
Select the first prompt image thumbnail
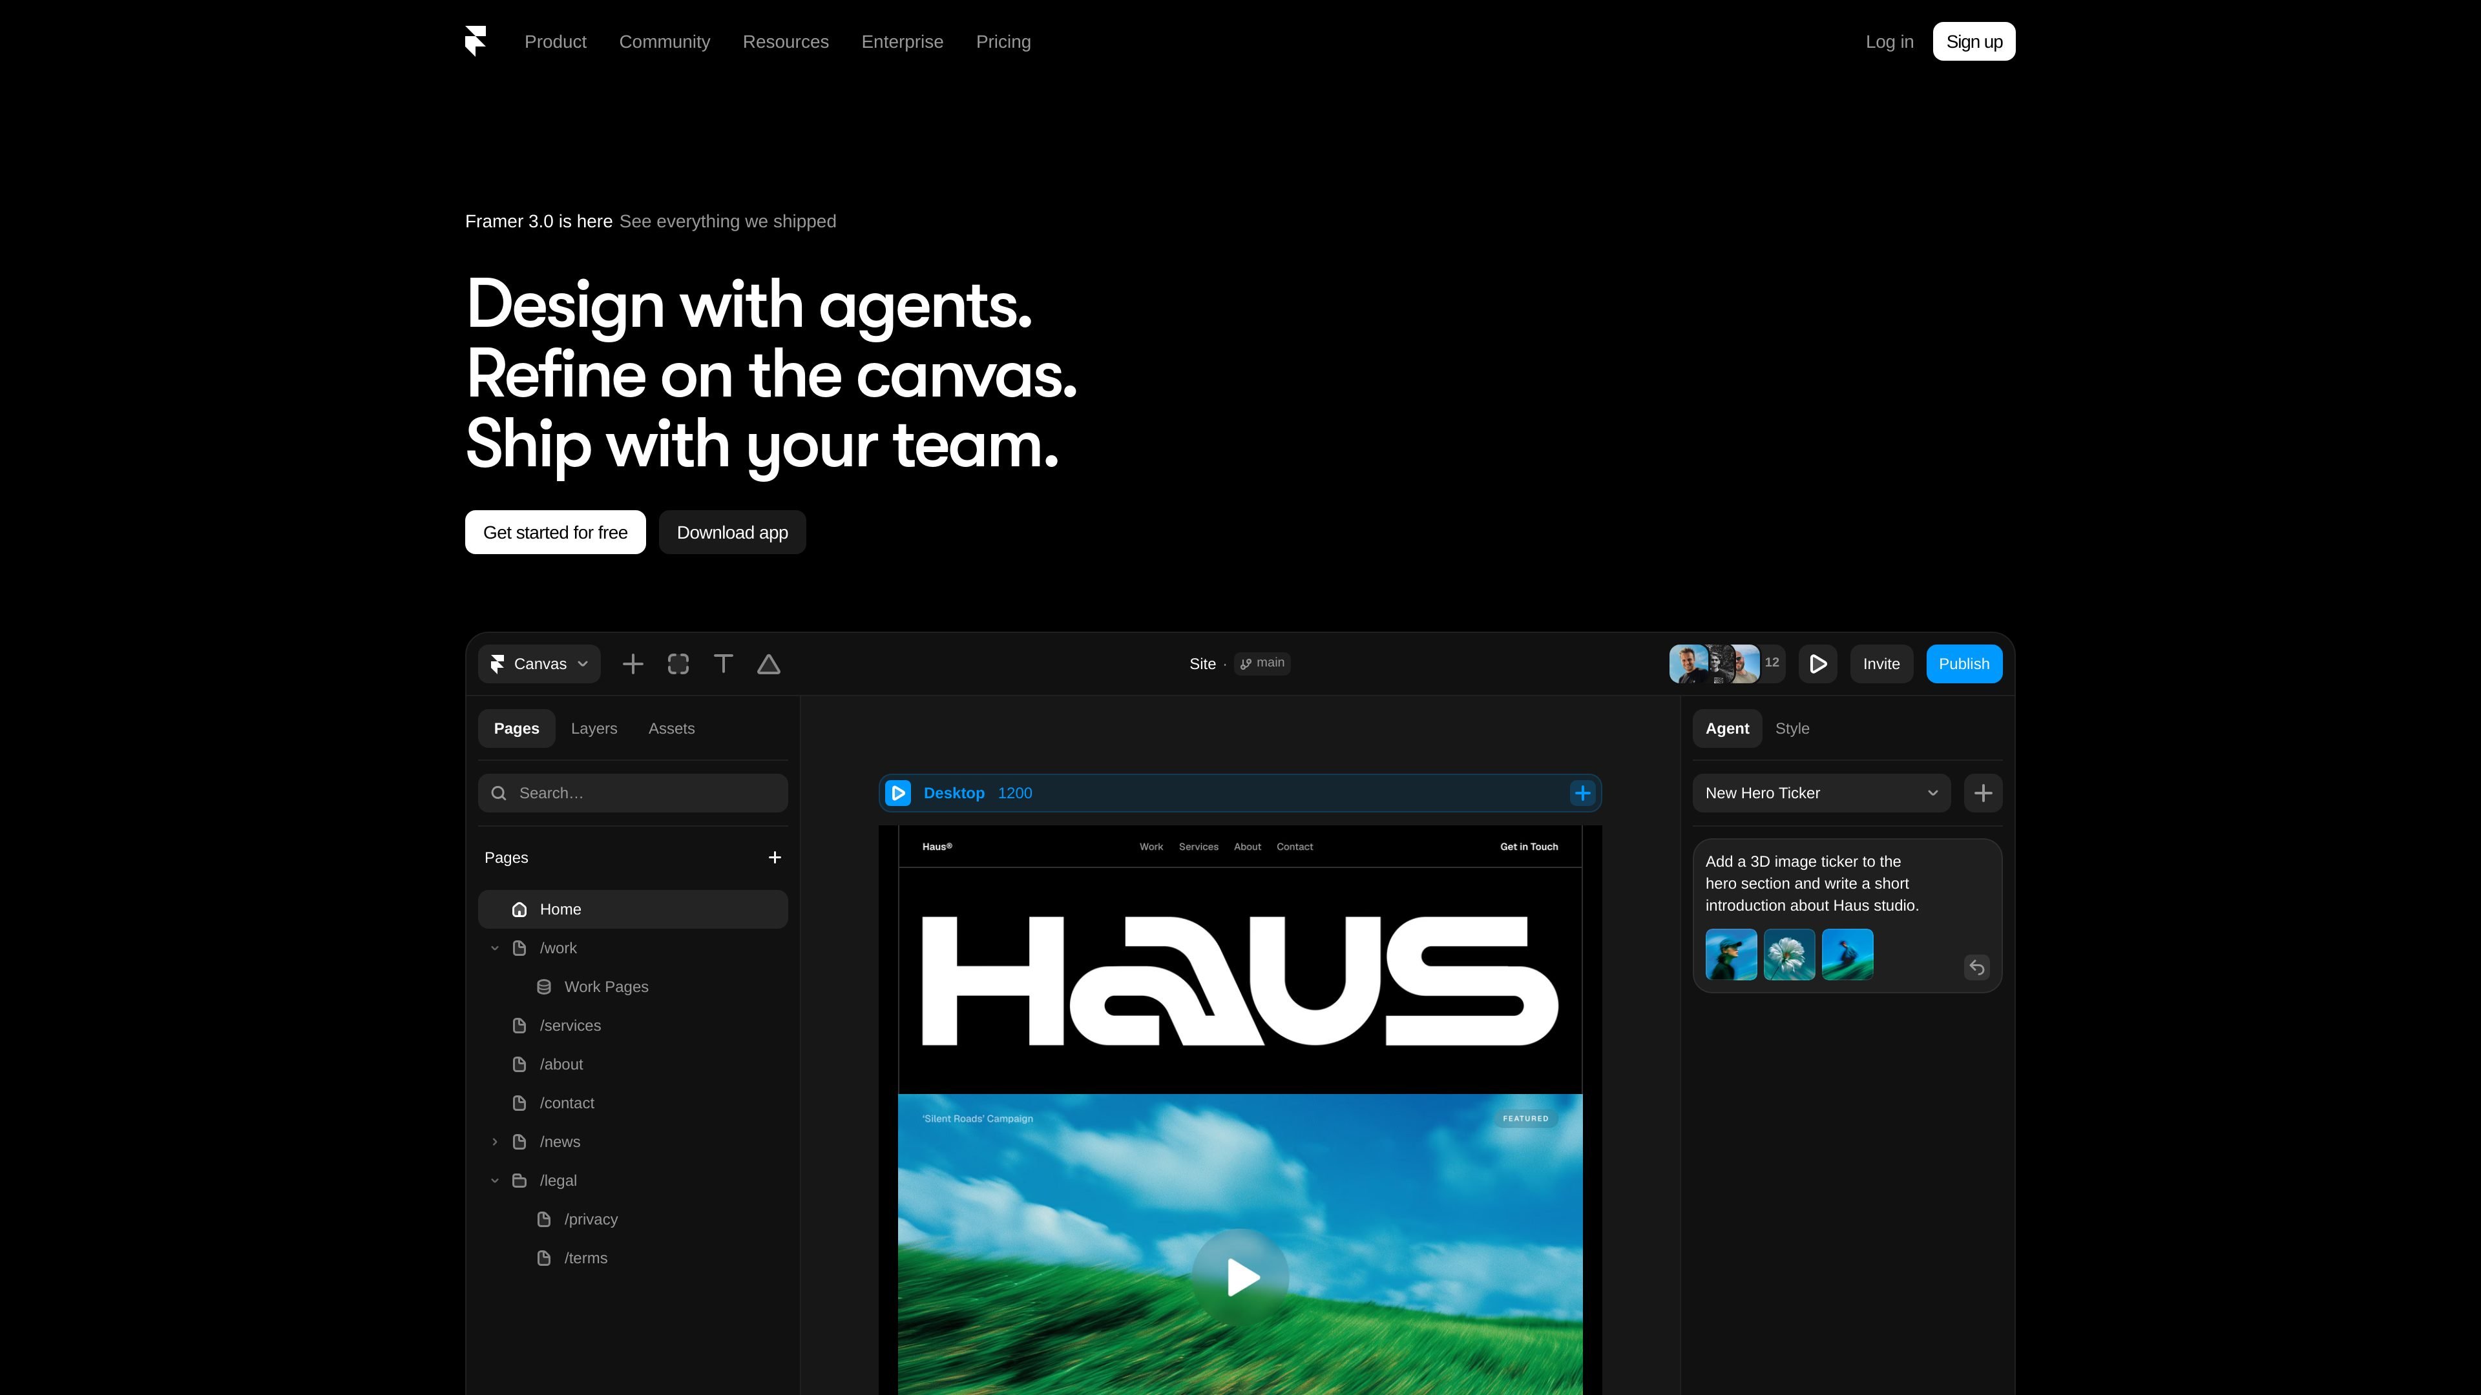[1731, 955]
